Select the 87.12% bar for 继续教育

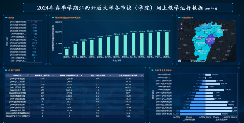(x=125, y=45)
